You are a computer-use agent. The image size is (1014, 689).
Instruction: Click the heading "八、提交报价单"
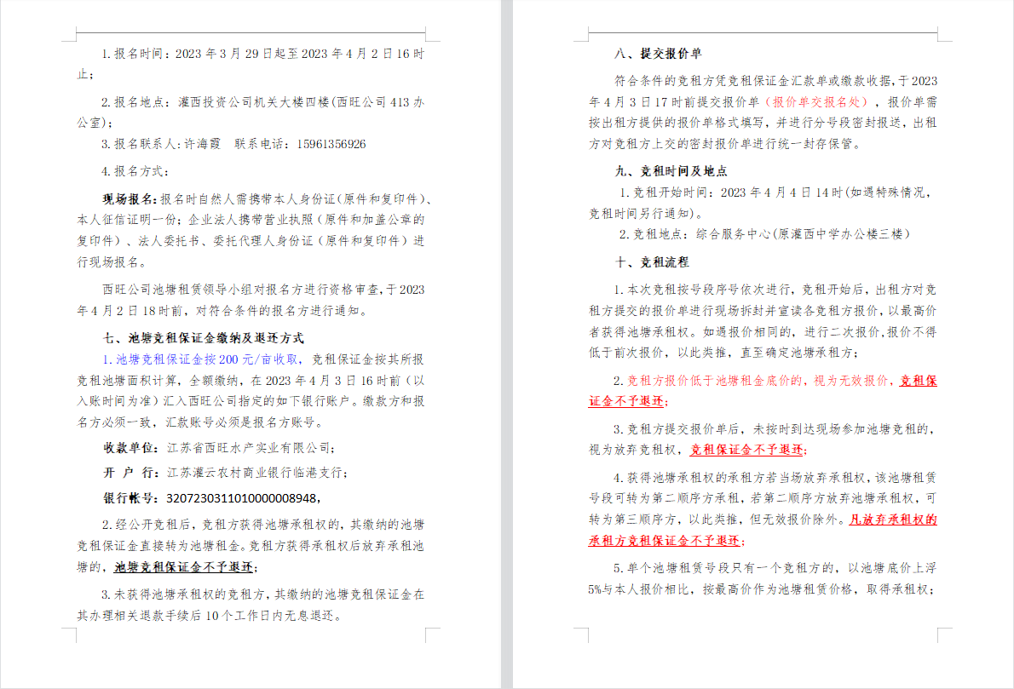(x=658, y=54)
